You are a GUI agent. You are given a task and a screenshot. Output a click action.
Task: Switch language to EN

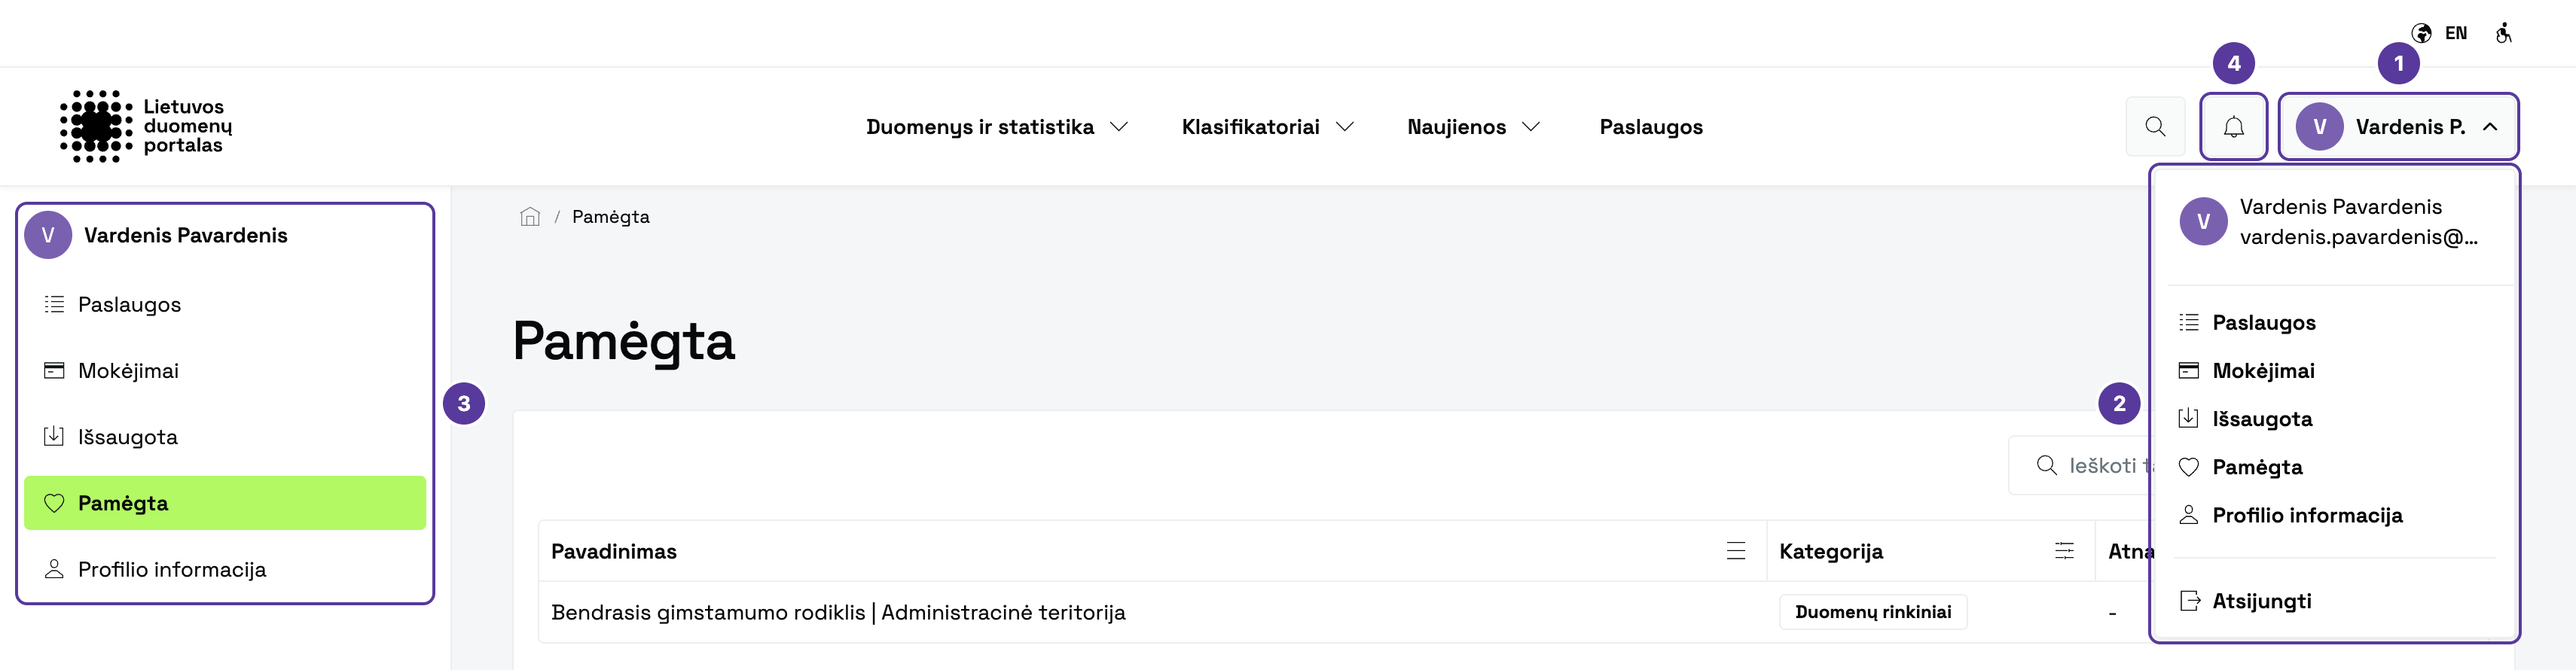coord(2455,33)
